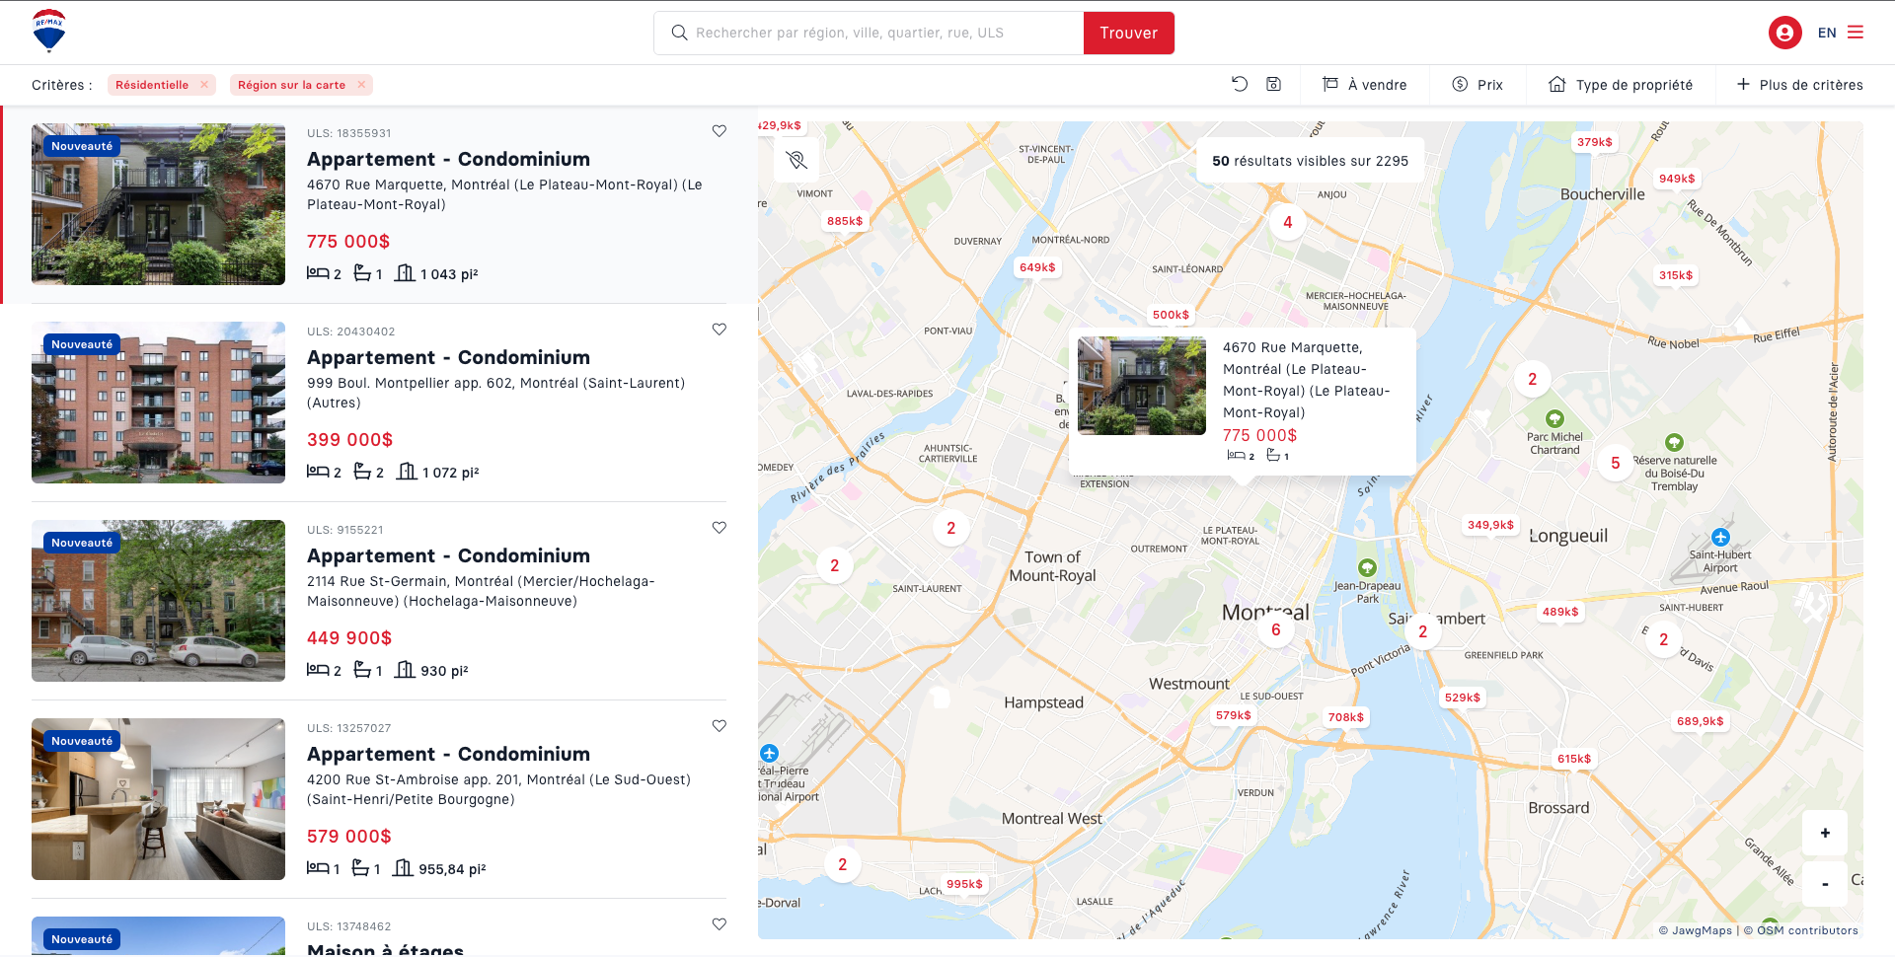1895x957 pixels.
Task: Open the listing title with ULS 20430402
Action: (x=448, y=357)
